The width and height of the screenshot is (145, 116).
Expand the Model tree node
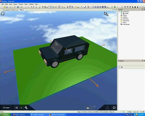tap(121, 13)
